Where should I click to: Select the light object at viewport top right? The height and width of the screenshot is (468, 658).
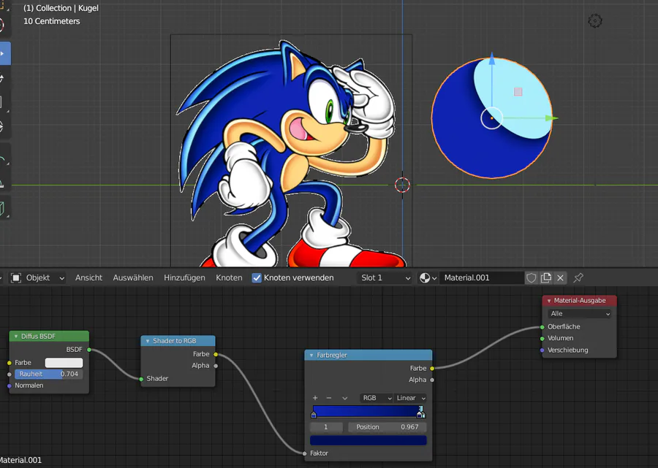coord(594,20)
